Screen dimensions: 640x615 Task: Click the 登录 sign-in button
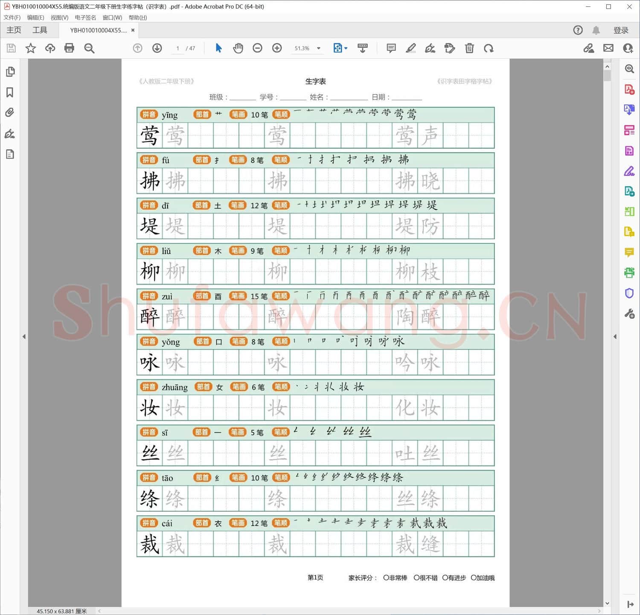tap(621, 30)
